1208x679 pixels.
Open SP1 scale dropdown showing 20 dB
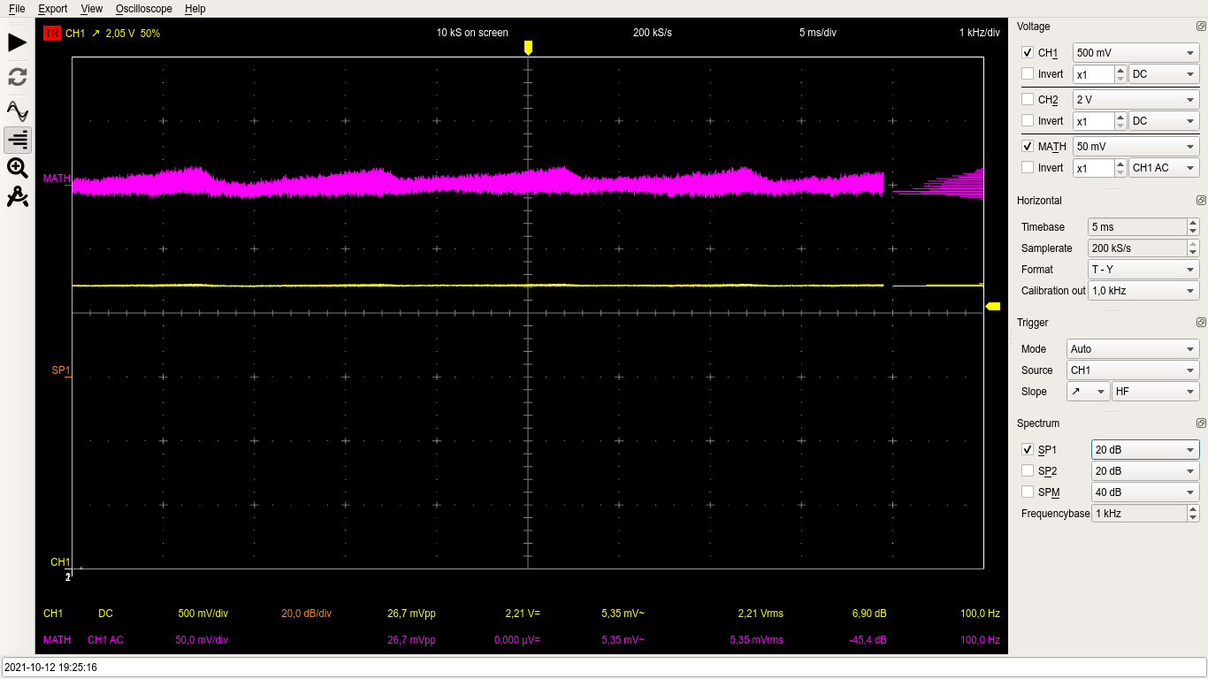(1145, 450)
